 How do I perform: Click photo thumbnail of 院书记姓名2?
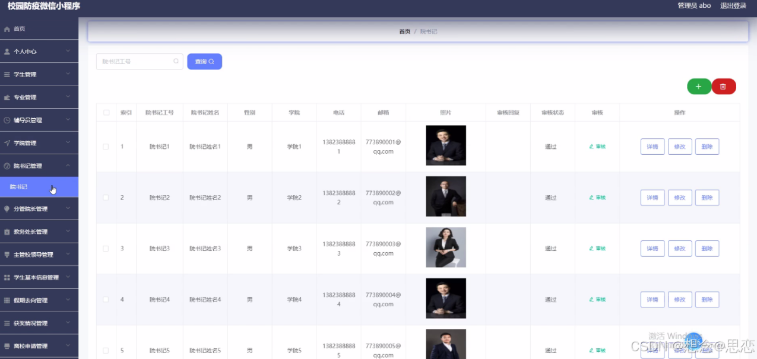click(x=446, y=196)
